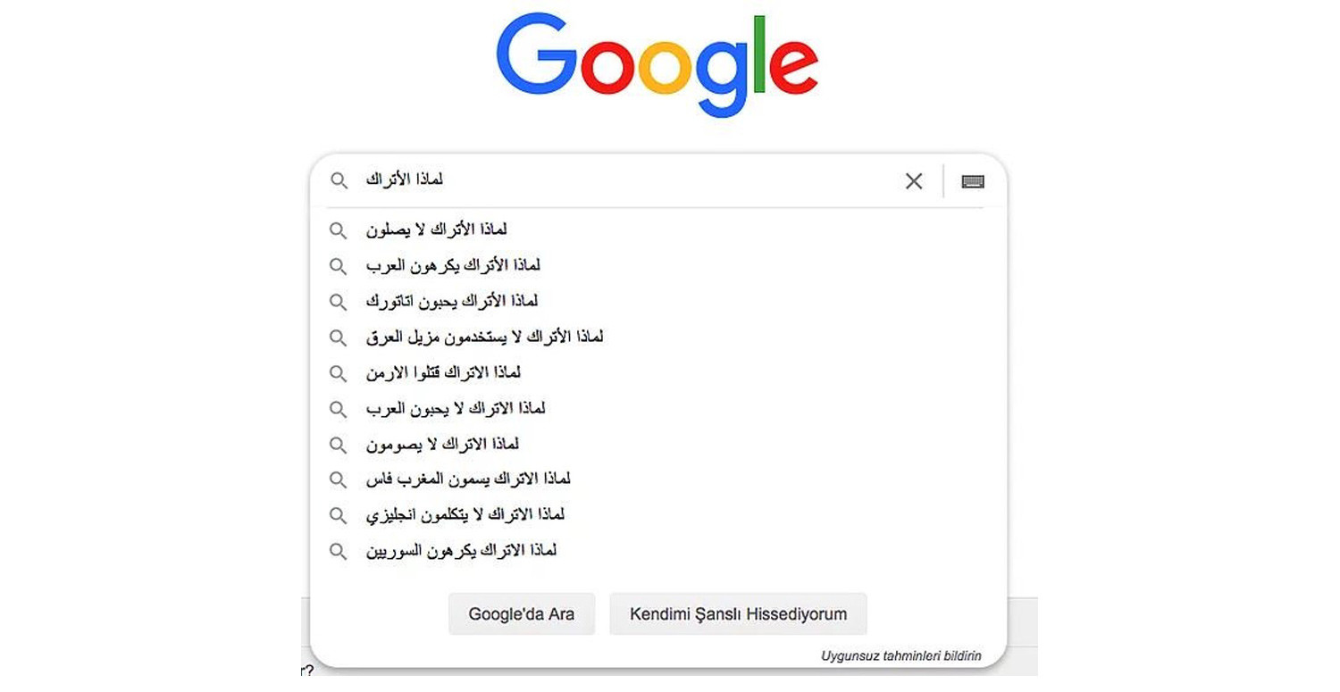
Task: Select suggestion ending in المغرب فاس
Action: point(468,479)
